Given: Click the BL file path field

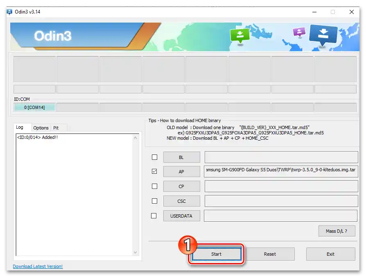Looking at the screenshot, I should pyautogui.click(x=280, y=157).
